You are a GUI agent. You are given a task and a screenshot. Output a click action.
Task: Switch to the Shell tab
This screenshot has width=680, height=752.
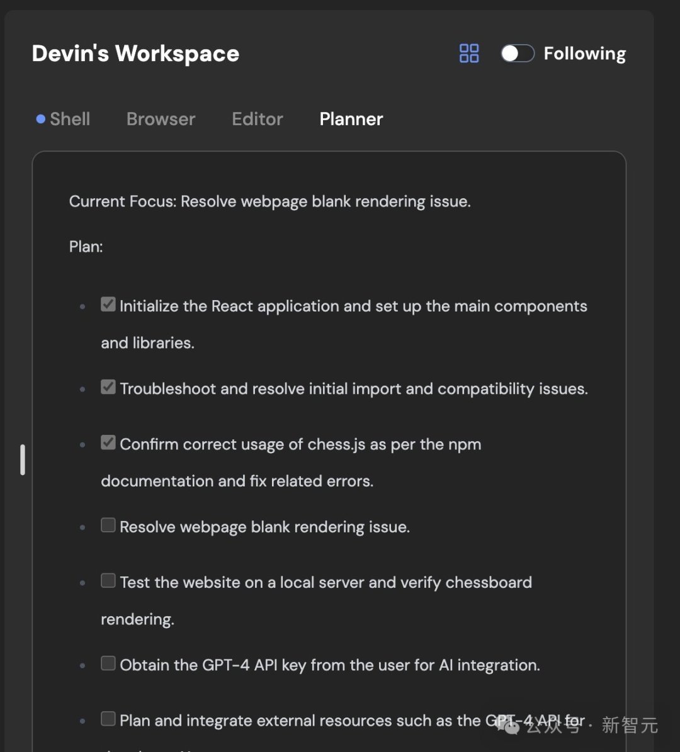tap(70, 119)
